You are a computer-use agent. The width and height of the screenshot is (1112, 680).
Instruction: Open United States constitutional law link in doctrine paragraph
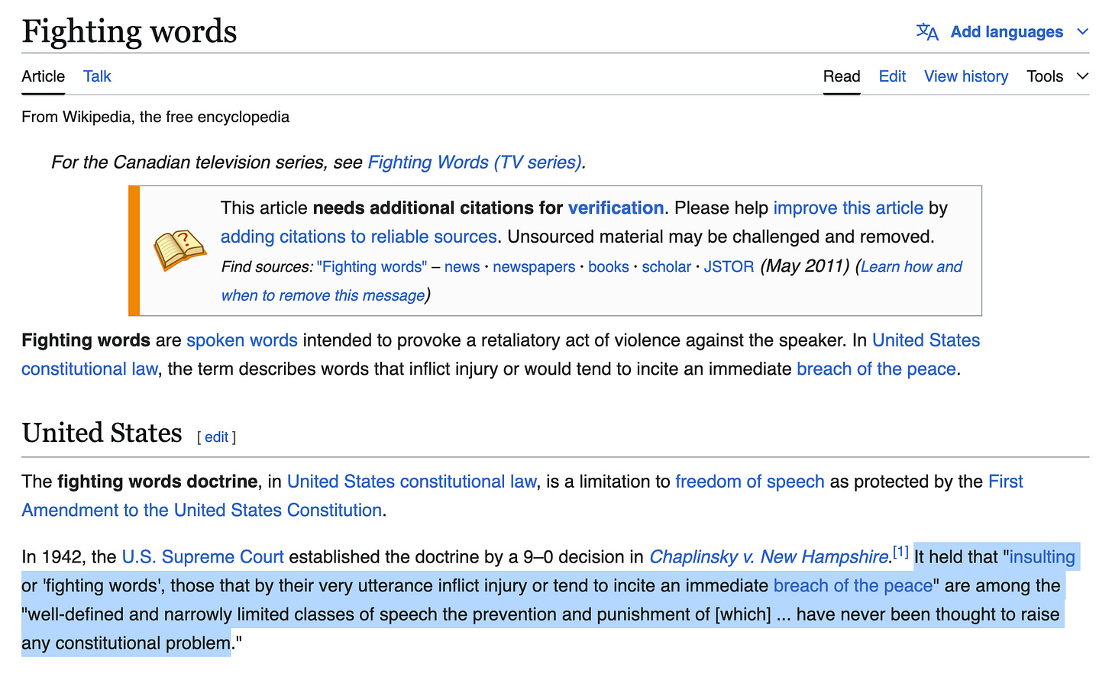[412, 482]
